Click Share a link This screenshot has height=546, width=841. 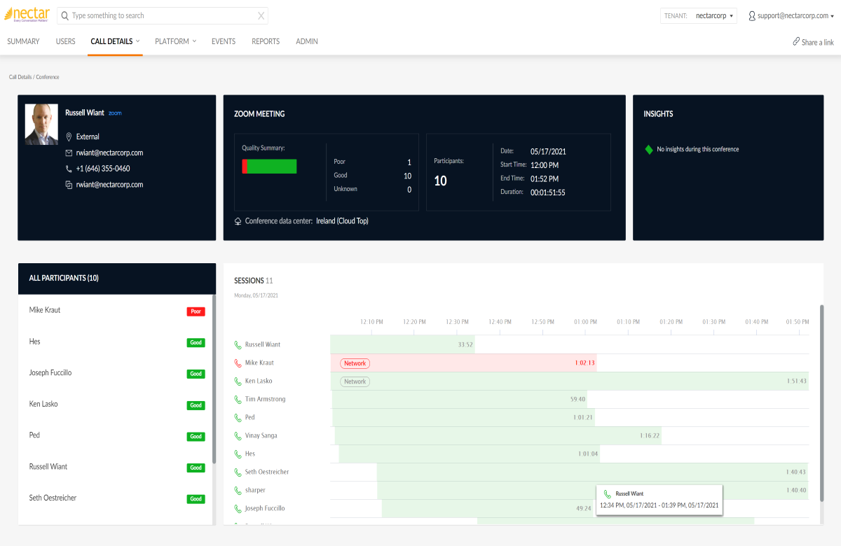point(813,42)
